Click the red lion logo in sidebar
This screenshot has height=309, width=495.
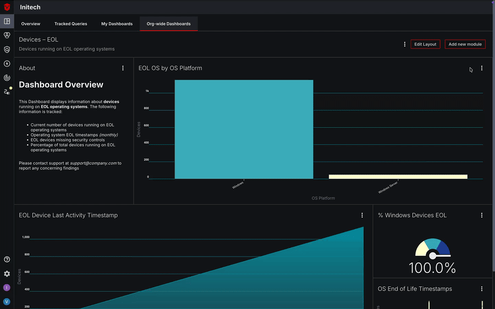click(7, 7)
